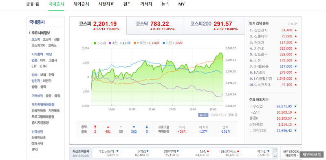This screenshot has height=160, width=326.
Task: Remove 우리금융지 from recent stocks with x icon
Action: coord(117,156)
